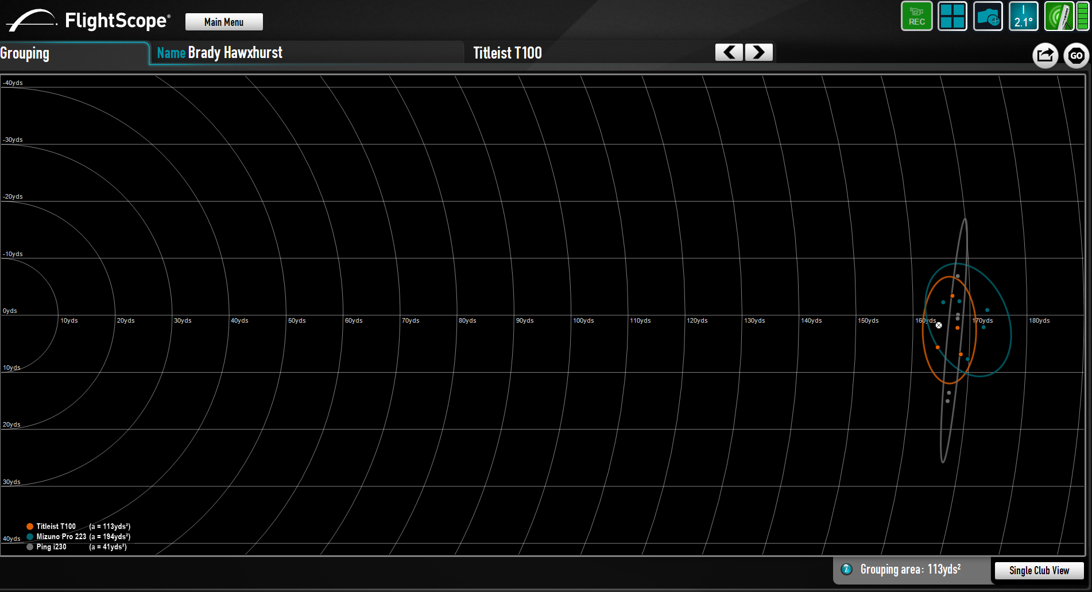Click the a = 113yds² legend value
The image size is (1092, 592).
[x=110, y=527]
